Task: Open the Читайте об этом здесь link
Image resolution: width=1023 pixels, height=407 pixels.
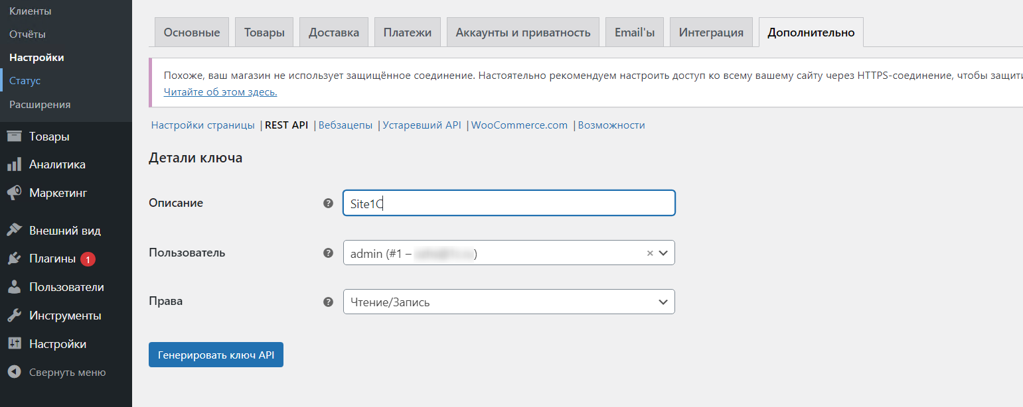Action: coord(220,91)
